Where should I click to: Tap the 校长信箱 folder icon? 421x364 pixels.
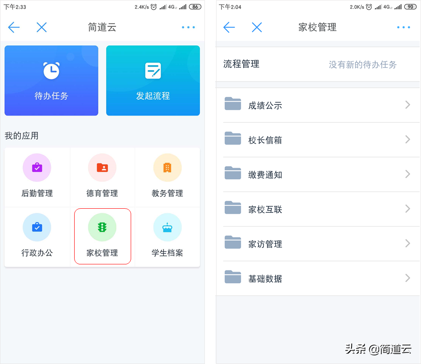tap(233, 138)
